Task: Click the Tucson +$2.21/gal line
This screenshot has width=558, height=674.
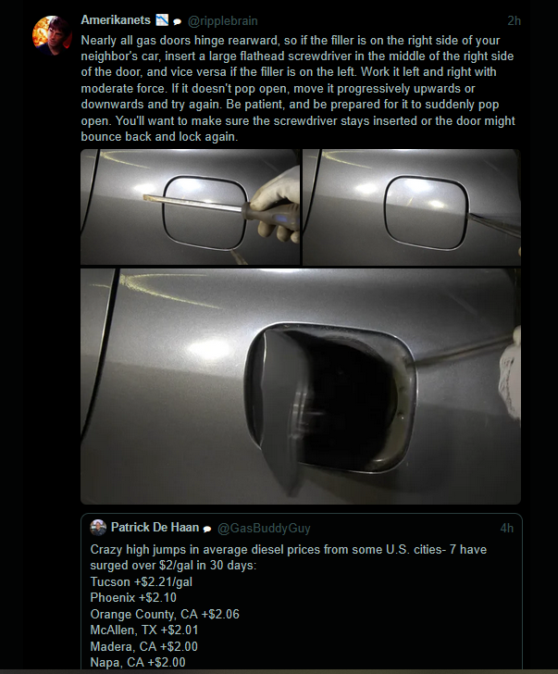Action: (x=142, y=581)
